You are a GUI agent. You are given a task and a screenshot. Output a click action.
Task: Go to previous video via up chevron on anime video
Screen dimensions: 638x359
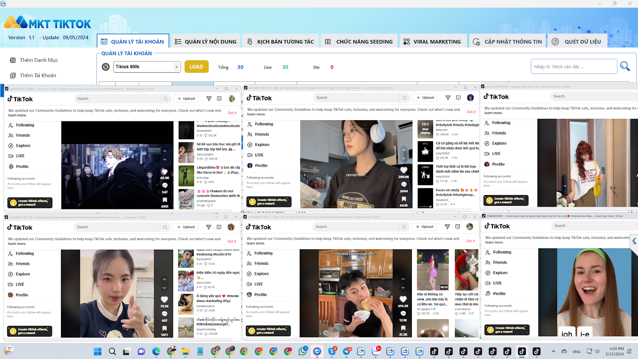click(165, 151)
